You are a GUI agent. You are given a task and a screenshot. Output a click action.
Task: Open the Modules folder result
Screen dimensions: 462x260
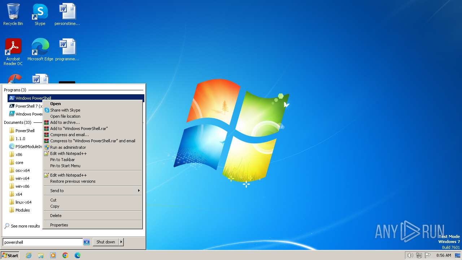click(25, 210)
